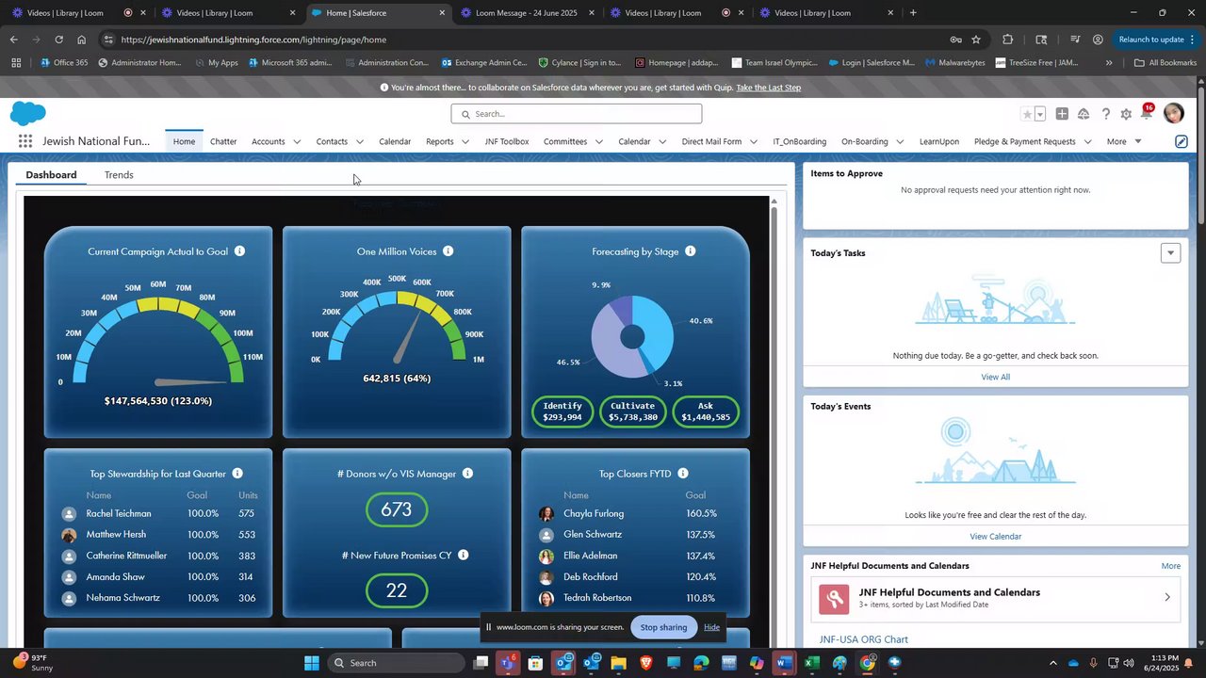Expand Pledge & Payment Requests dropdown chevron
Image resolution: width=1206 pixels, height=678 pixels.
(x=1087, y=142)
